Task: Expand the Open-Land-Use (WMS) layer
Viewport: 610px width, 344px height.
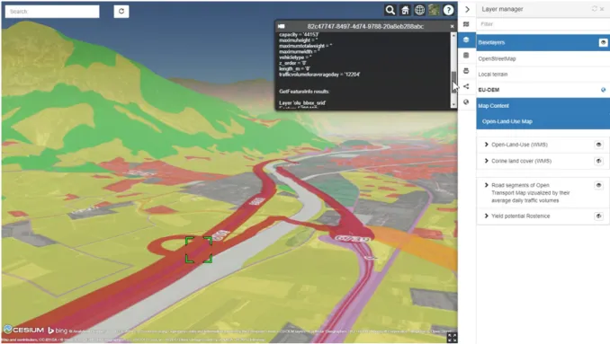Action: (486, 145)
